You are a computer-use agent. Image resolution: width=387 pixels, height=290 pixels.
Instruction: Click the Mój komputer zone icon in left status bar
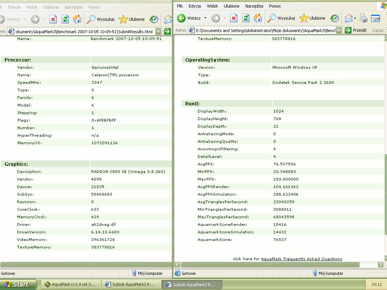click(134, 273)
